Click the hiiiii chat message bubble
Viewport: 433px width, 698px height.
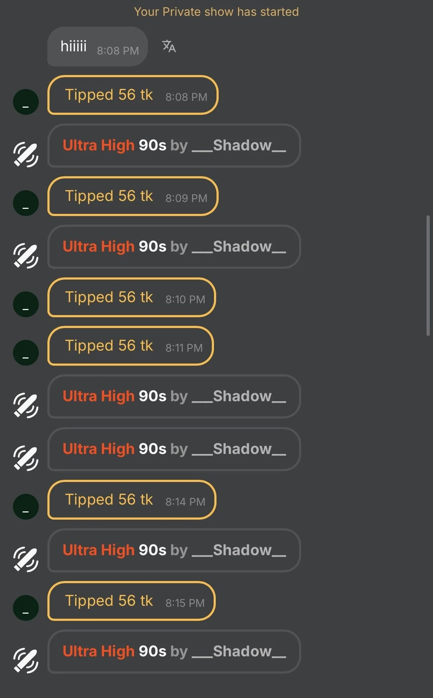pyautogui.click(x=97, y=47)
